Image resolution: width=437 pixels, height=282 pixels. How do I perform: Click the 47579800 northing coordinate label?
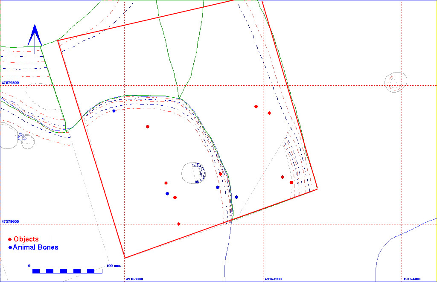[10, 83]
